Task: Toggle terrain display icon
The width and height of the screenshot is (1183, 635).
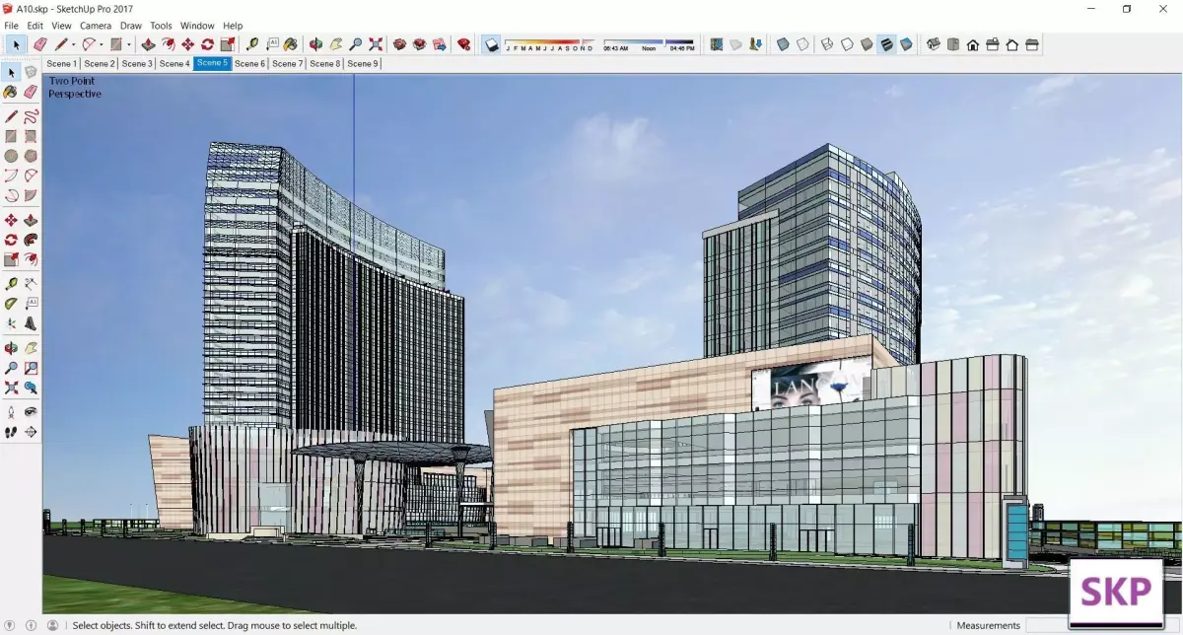Action: tap(735, 44)
